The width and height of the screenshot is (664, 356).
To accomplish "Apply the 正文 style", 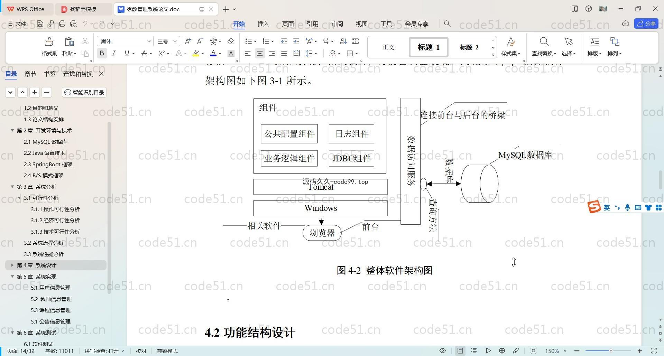I will click(x=388, y=47).
